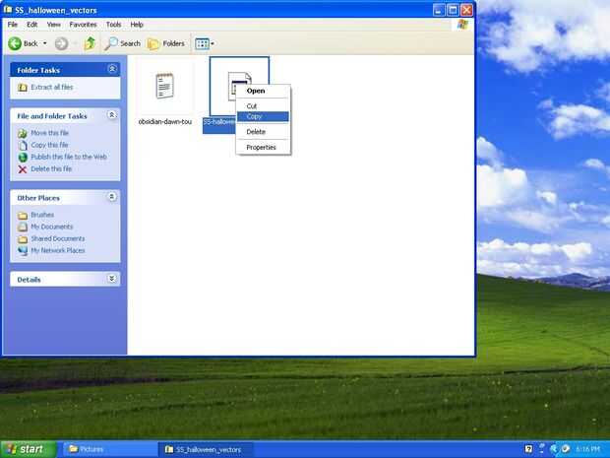Click Move this file link

point(49,133)
